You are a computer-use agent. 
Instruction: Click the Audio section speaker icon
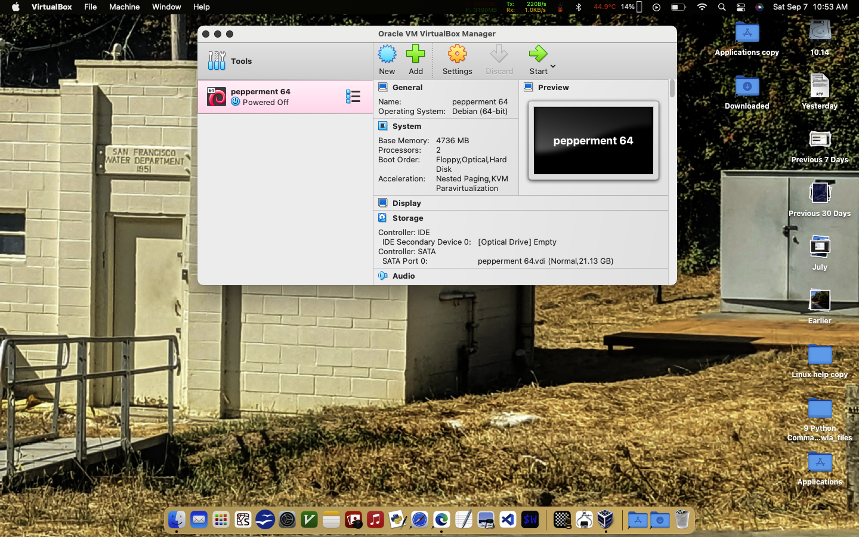(x=383, y=276)
